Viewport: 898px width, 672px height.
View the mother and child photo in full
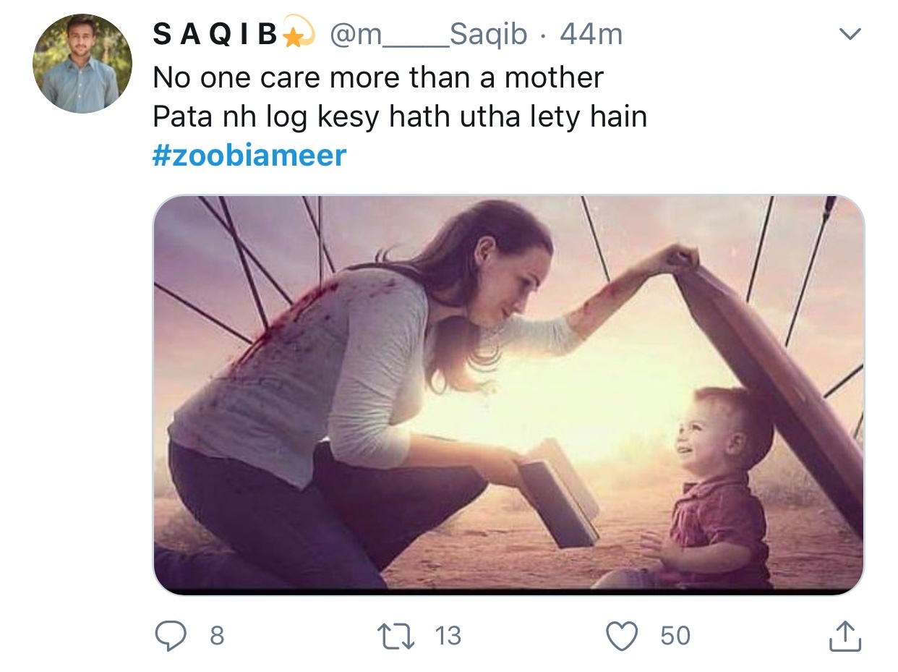[508, 394]
